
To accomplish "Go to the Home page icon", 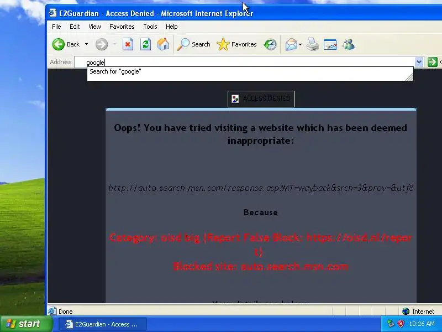I will [x=163, y=44].
